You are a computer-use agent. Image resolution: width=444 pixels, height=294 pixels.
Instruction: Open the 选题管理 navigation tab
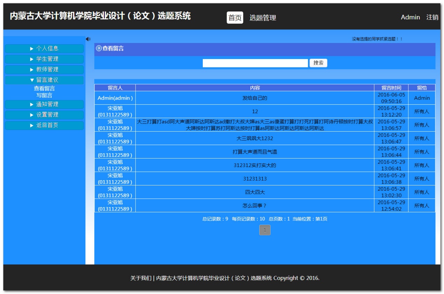[263, 18]
